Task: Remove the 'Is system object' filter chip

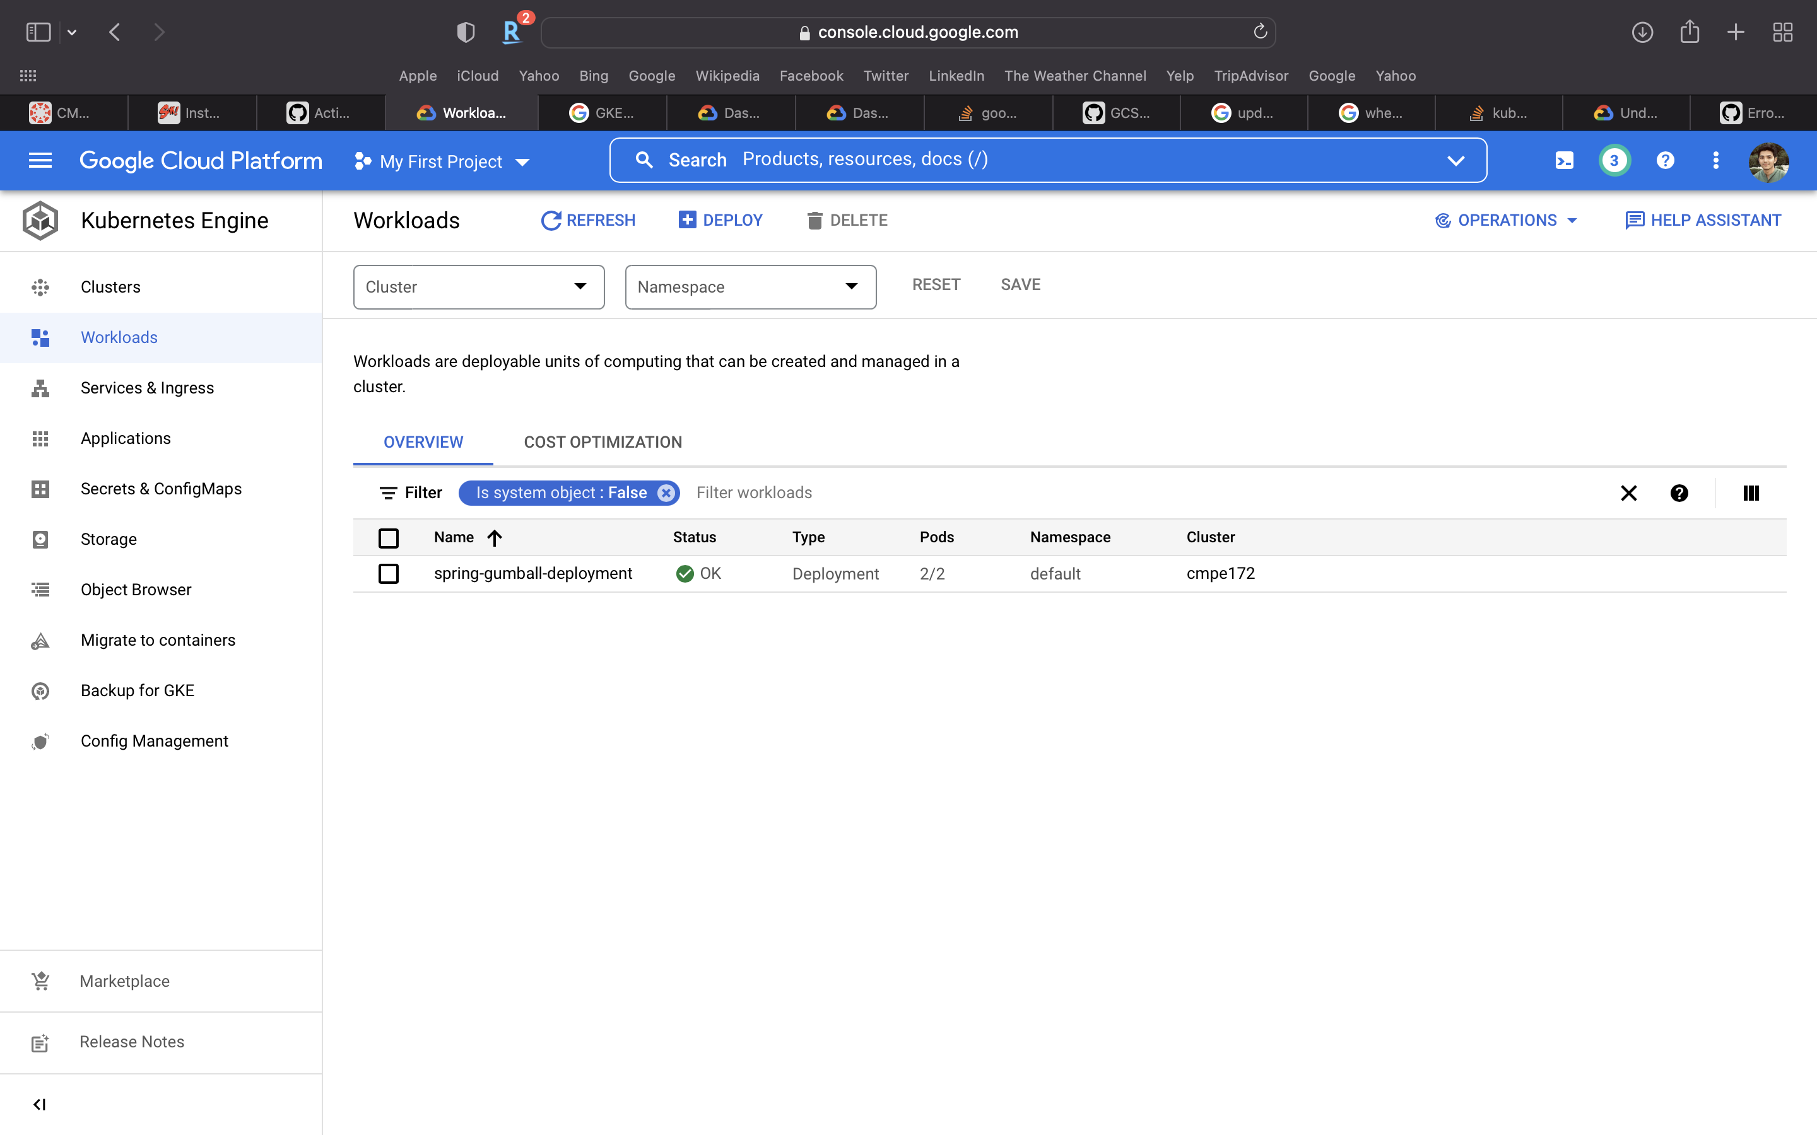Action: pyautogui.click(x=665, y=492)
